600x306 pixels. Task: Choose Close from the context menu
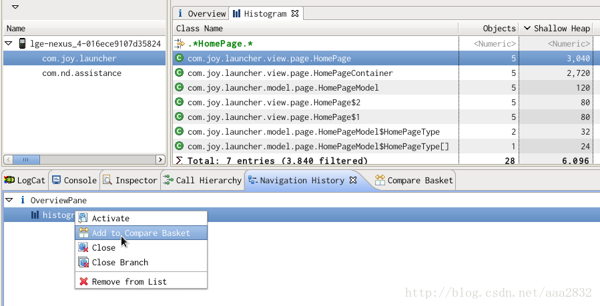tap(141, 247)
